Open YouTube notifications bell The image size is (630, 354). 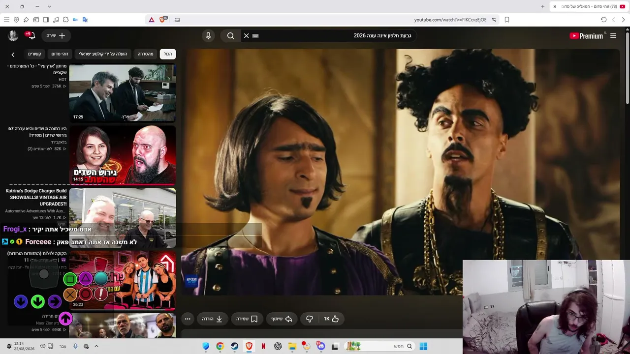tap(31, 35)
